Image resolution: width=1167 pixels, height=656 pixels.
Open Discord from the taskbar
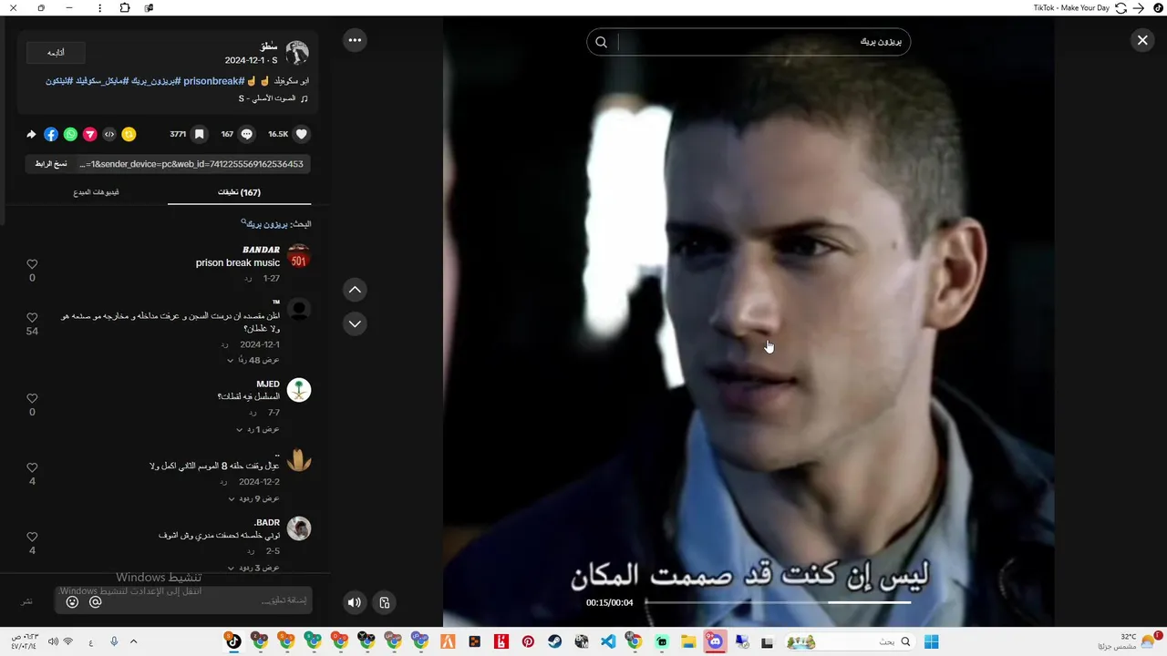pyautogui.click(x=715, y=641)
